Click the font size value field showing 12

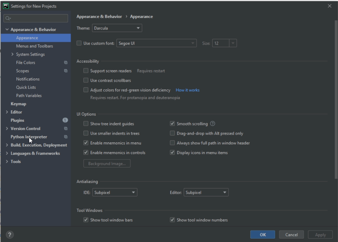point(221,43)
